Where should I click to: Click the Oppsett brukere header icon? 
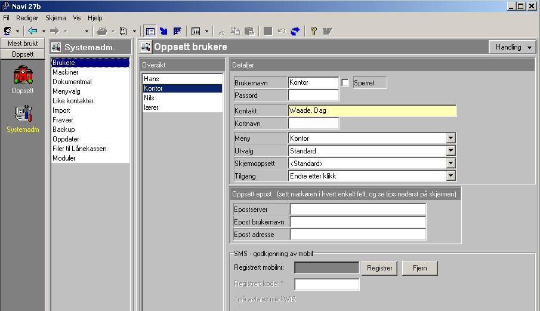tap(146, 47)
